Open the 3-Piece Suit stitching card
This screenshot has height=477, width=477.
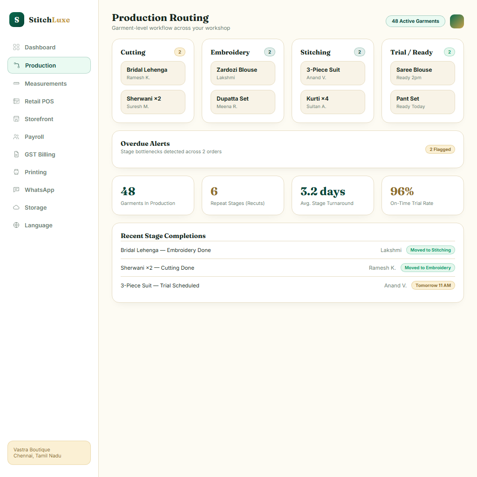(333, 73)
